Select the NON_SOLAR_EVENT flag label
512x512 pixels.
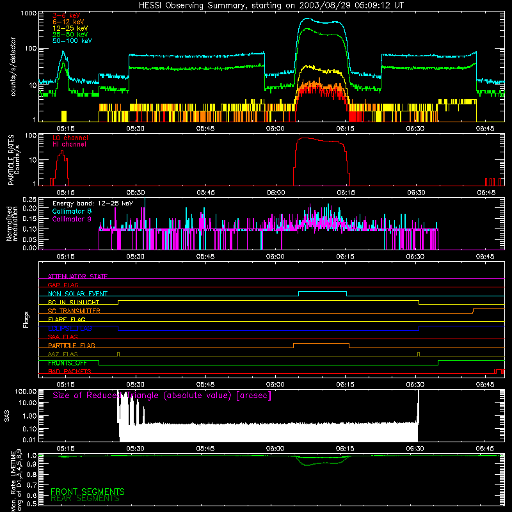pyautogui.click(x=77, y=294)
